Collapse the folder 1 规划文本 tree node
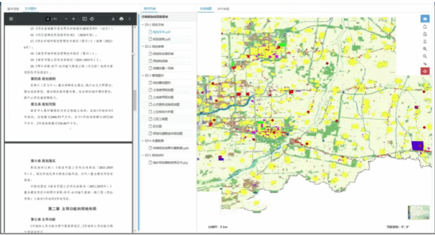435x235 pixels. 143,24
